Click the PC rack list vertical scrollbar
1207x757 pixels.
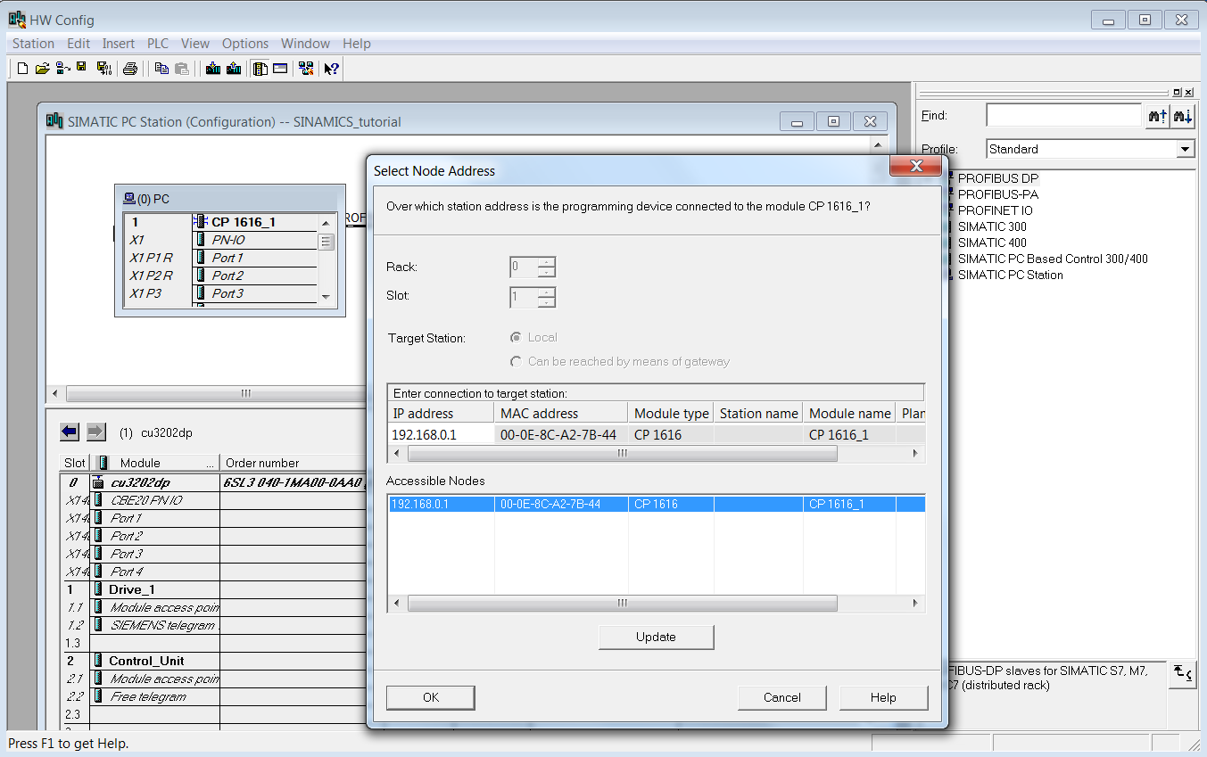326,260
